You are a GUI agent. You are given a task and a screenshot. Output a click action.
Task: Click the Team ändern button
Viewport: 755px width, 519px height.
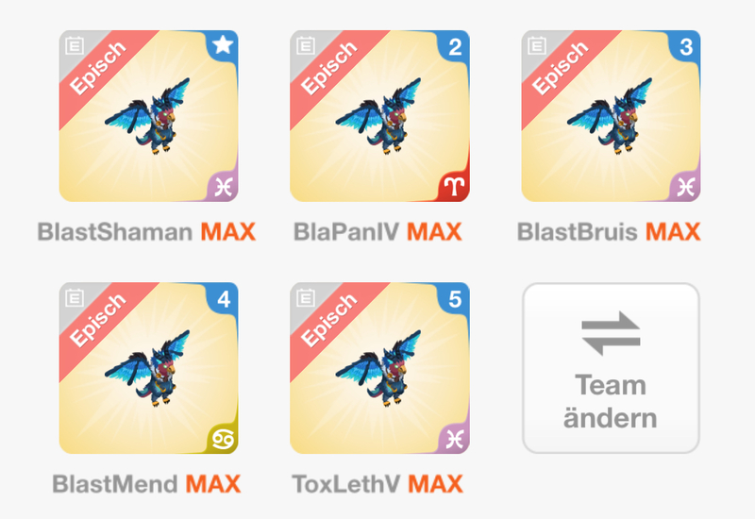click(x=611, y=368)
